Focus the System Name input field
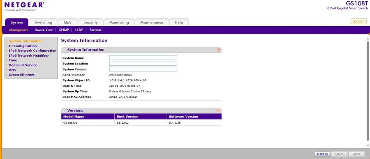This screenshot has height=159, width=370. 143,58
